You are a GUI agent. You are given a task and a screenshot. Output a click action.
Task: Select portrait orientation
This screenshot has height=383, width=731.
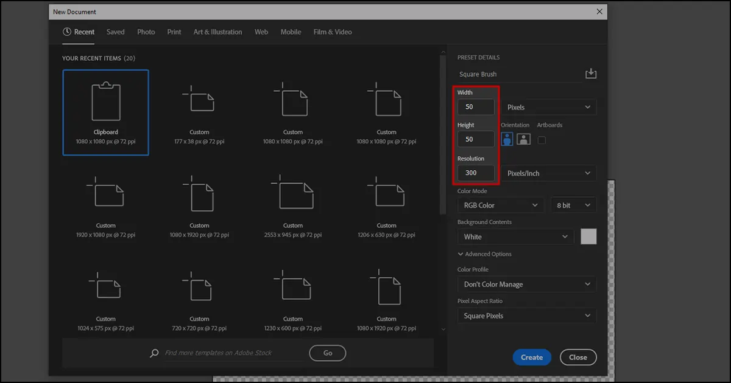pos(507,139)
